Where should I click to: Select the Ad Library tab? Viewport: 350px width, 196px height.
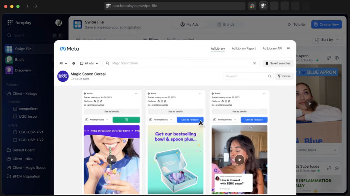click(x=218, y=49)
